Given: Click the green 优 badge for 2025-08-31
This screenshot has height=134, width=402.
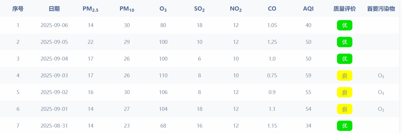Looking at the screenshot, I should (x=345, y=126).
